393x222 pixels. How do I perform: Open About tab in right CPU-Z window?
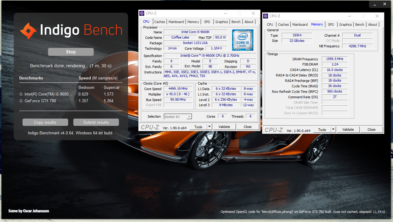[373, 24]
